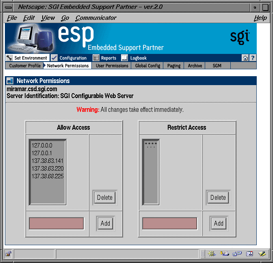This screenshot has height=263, width=273.
Task: Click the Configuration checkmark icon
Action: [54, 58]
